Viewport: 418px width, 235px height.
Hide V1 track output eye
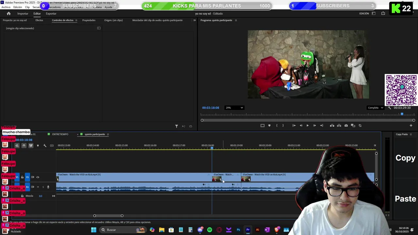pos(38,177)
